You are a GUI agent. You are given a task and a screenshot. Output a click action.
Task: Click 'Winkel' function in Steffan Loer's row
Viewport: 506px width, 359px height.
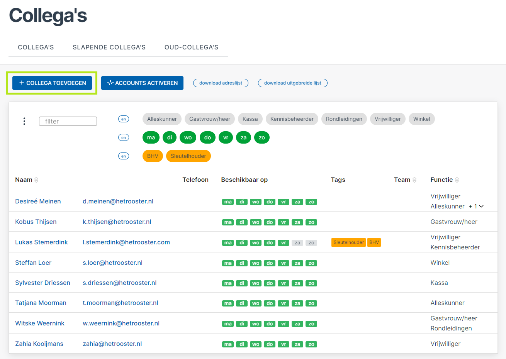tap(440, 262)
